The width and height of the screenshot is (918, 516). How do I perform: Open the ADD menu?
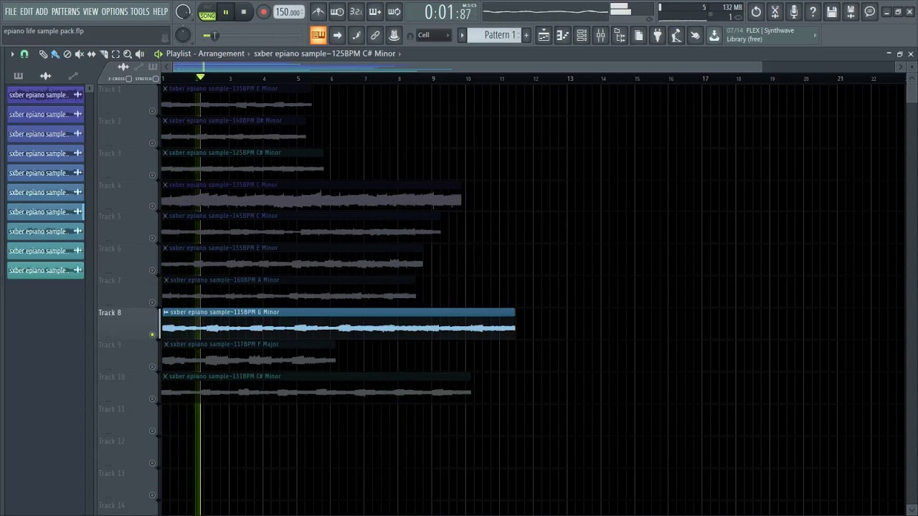42,11
